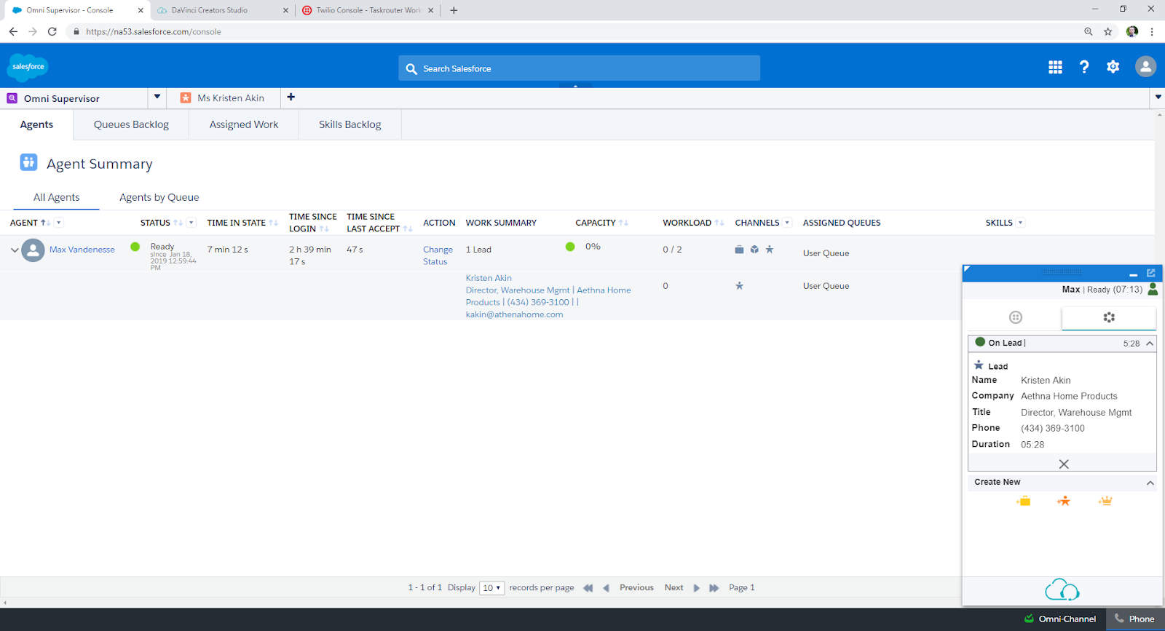Click the Agent Summary icon
The image size is (1165, 631).
(28, 162)
